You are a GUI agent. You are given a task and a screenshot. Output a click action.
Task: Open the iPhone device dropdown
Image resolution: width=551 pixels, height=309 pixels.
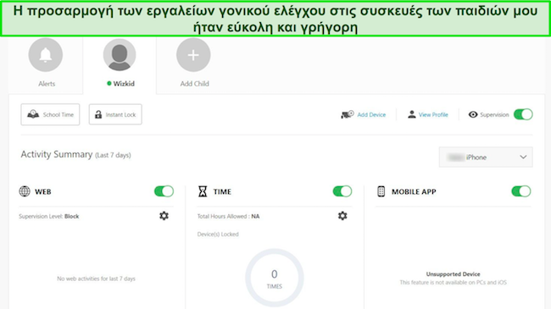[486, 157]
